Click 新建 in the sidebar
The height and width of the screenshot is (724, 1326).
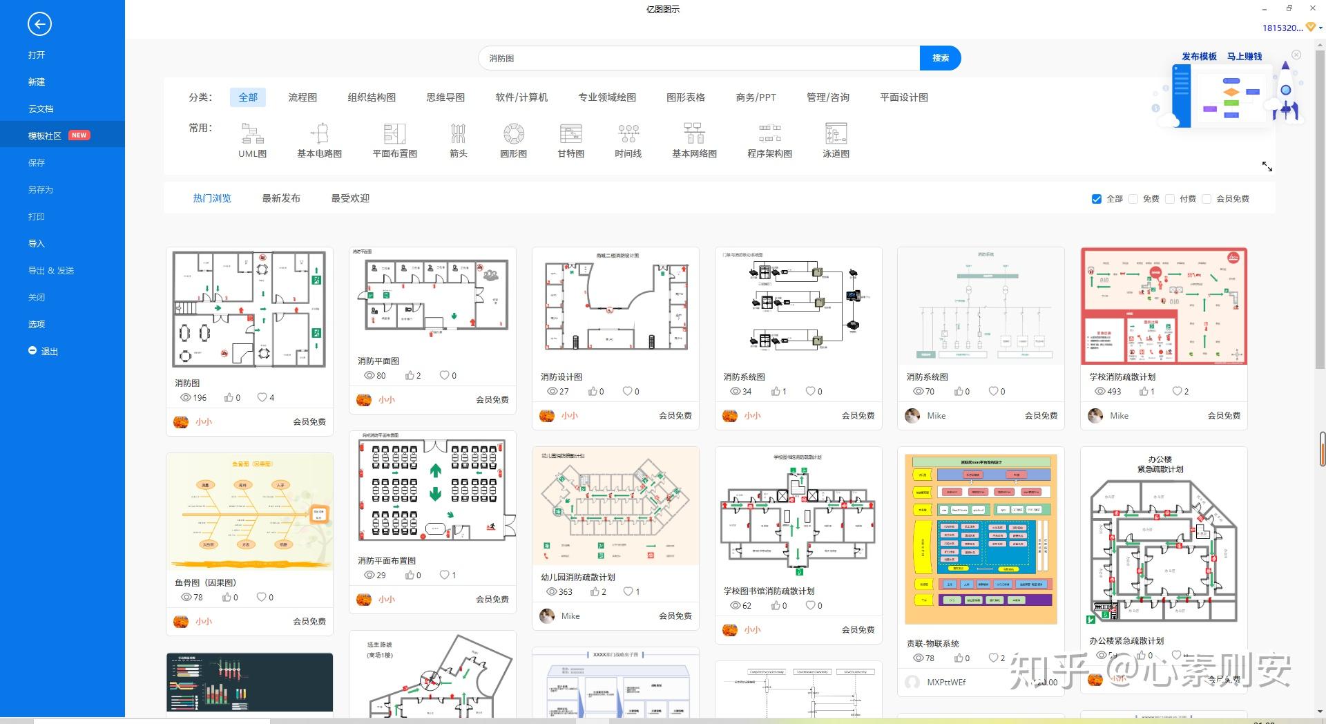37,82
